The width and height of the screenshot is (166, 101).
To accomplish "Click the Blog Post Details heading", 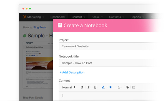I will tap(33, 98).
